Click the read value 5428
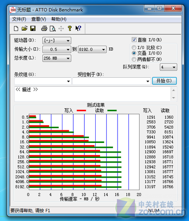 [x=169, y=127]
